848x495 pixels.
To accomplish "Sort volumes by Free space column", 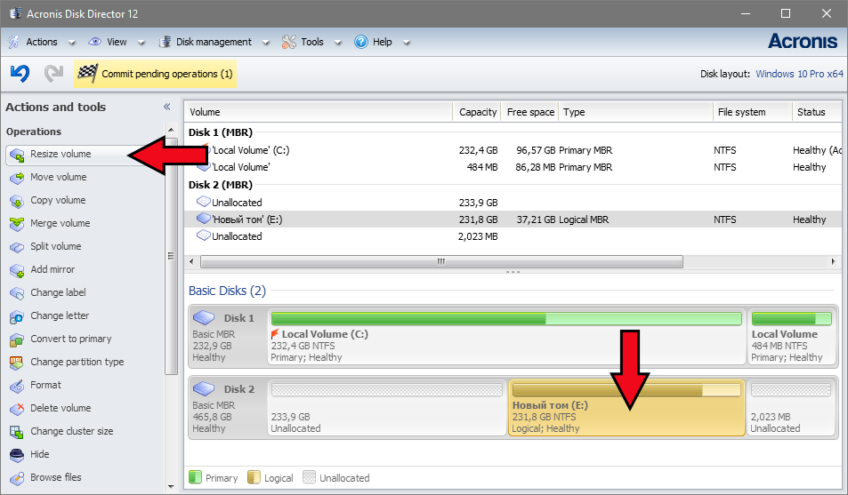I will click(530, 112).
